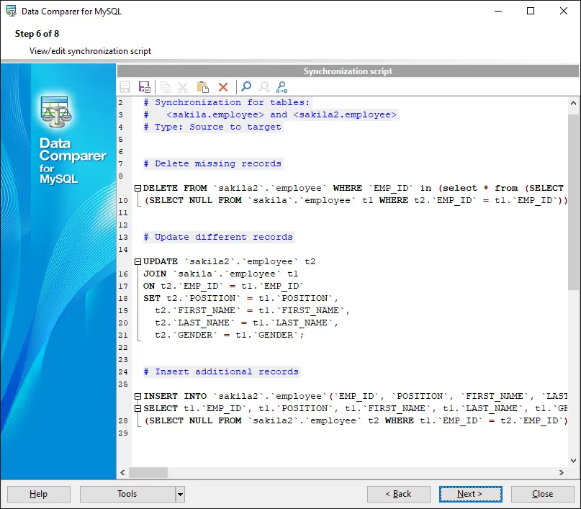Click the scales logo in sidebar

tap(56, 112)
